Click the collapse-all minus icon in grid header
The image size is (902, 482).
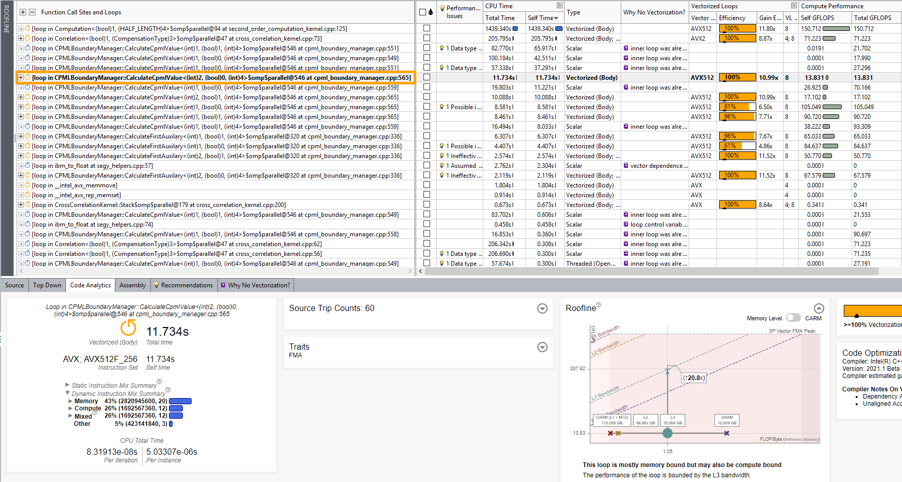(32, 12)
